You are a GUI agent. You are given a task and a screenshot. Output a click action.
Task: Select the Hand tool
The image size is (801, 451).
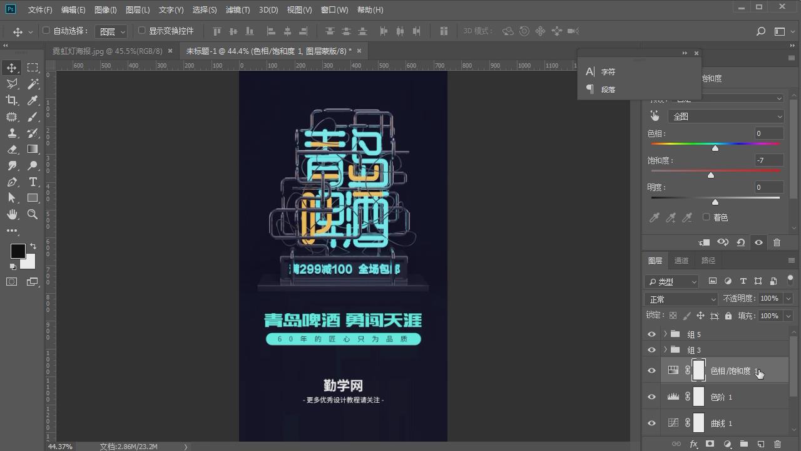click(x=12, y=214)
